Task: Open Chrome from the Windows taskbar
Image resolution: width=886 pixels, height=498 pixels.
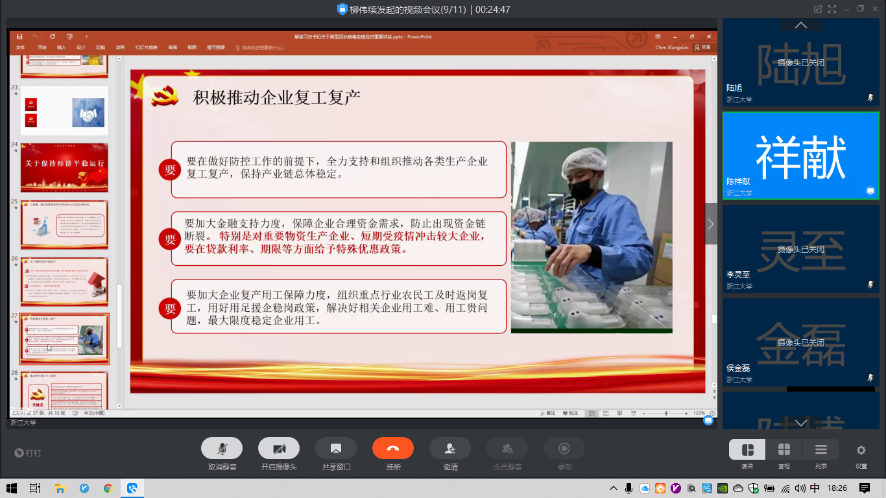Action: click(108, 488)
